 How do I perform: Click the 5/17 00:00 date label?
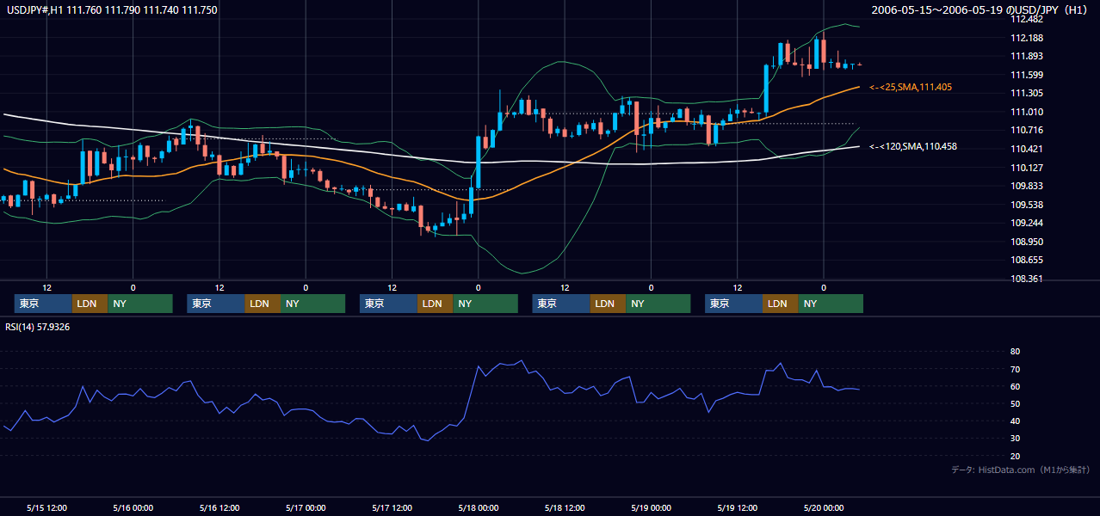click(306, 508)
